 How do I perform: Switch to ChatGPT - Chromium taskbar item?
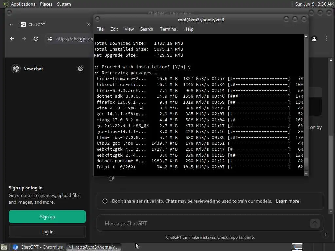pos(38,247)
